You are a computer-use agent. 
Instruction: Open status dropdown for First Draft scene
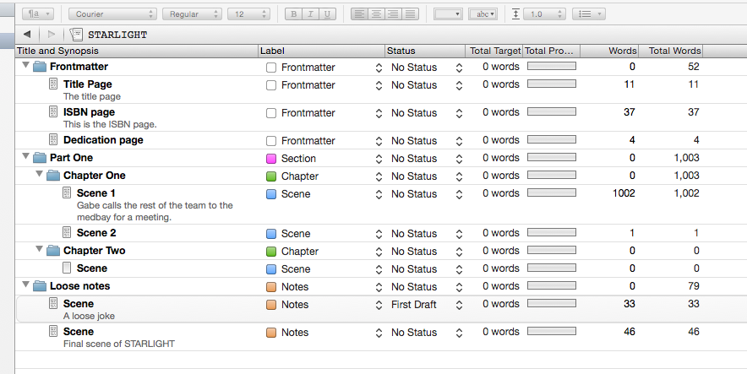click(459, 305)
